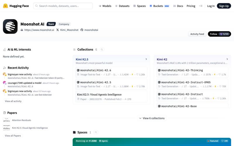Open the moonshotai GitHub link
The image size is (234, 146).
[90, 30]
